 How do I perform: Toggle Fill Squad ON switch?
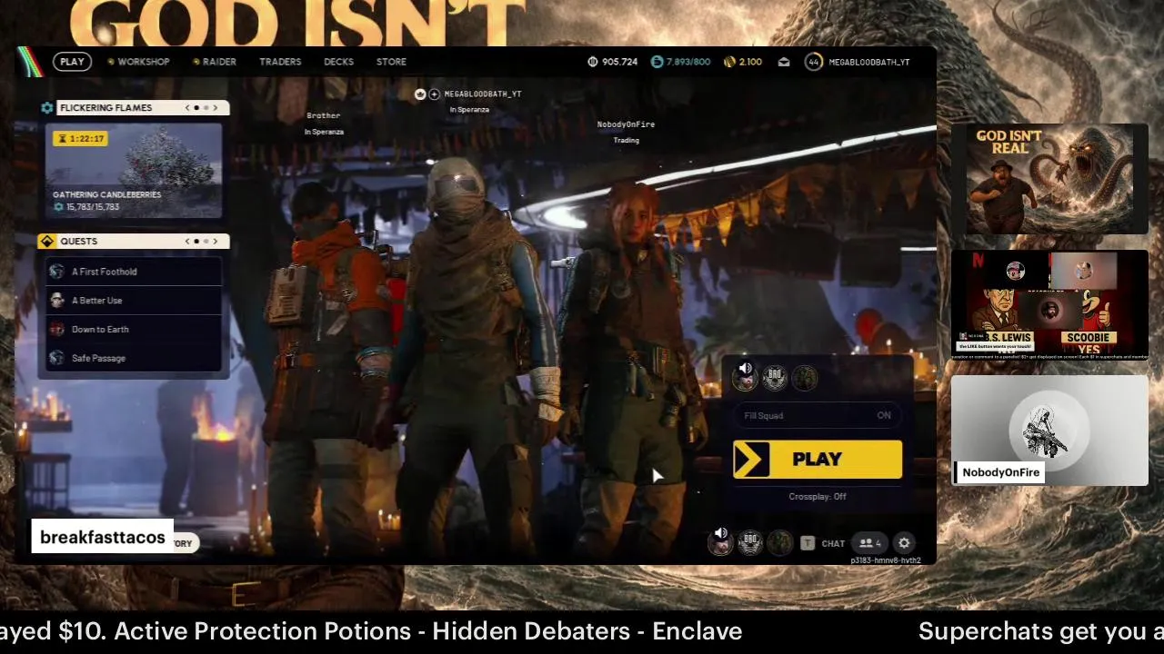click(x=818, y=416)
